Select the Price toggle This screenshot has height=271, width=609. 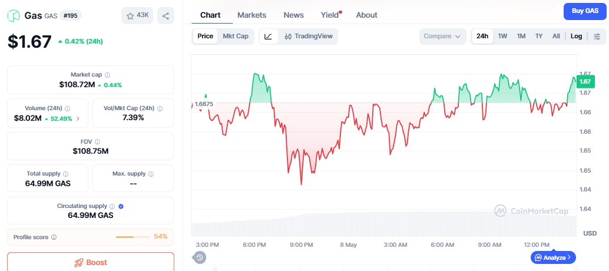coord(205,36)
